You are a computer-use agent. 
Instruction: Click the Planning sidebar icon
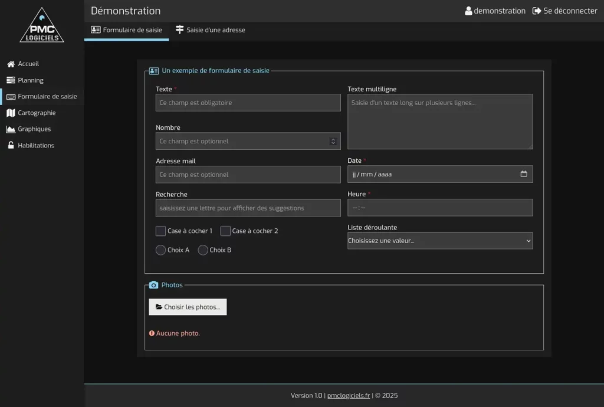[11, 80]
